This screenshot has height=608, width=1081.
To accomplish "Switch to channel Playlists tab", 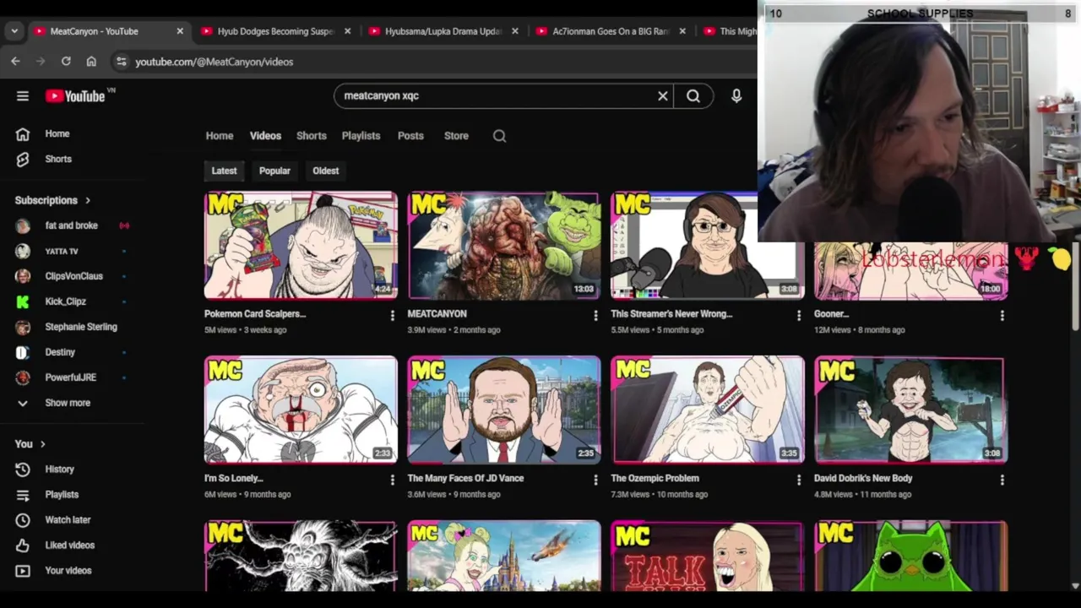I will pos(361,136).
